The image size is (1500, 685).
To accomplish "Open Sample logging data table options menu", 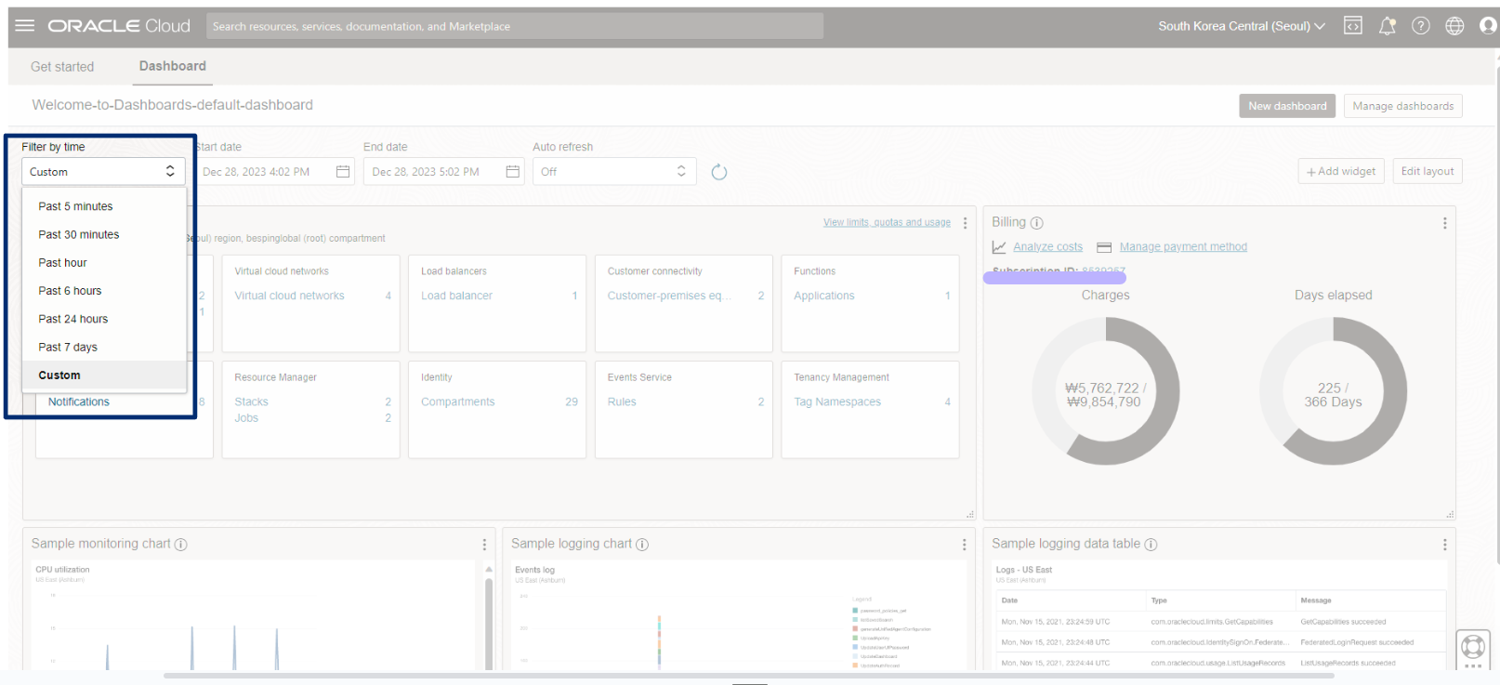I will 1444,545.
